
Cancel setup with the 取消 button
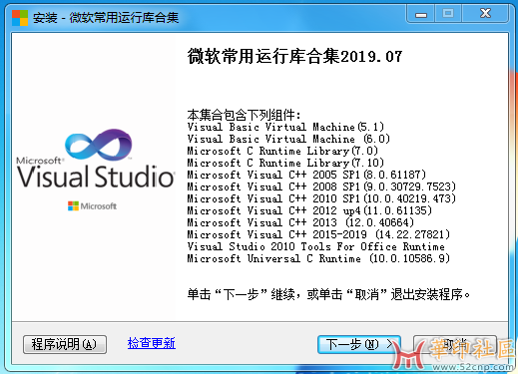tap(455, 344)
